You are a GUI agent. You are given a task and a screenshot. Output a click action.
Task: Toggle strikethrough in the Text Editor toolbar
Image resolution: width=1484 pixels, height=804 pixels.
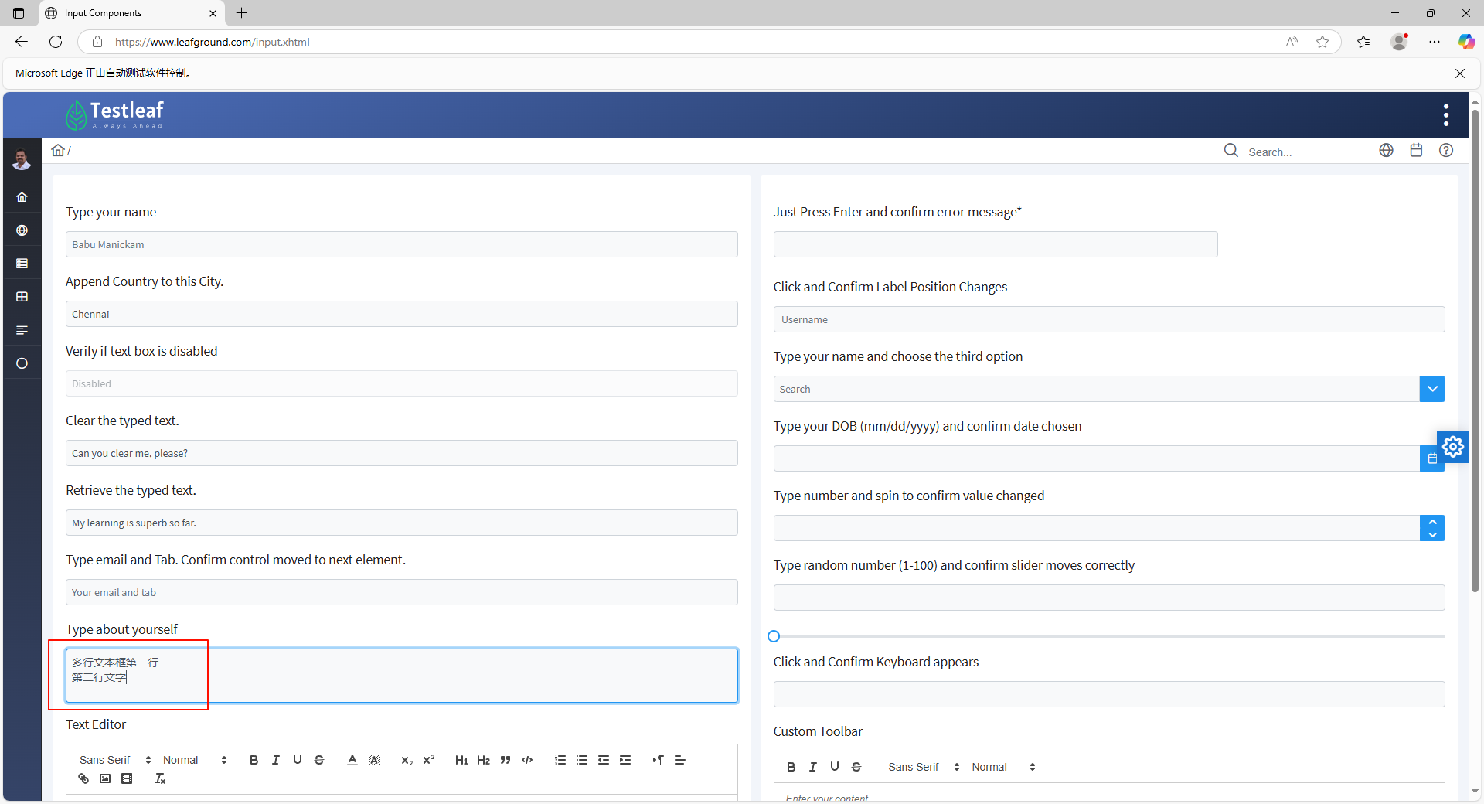click(x=319, y=760)
